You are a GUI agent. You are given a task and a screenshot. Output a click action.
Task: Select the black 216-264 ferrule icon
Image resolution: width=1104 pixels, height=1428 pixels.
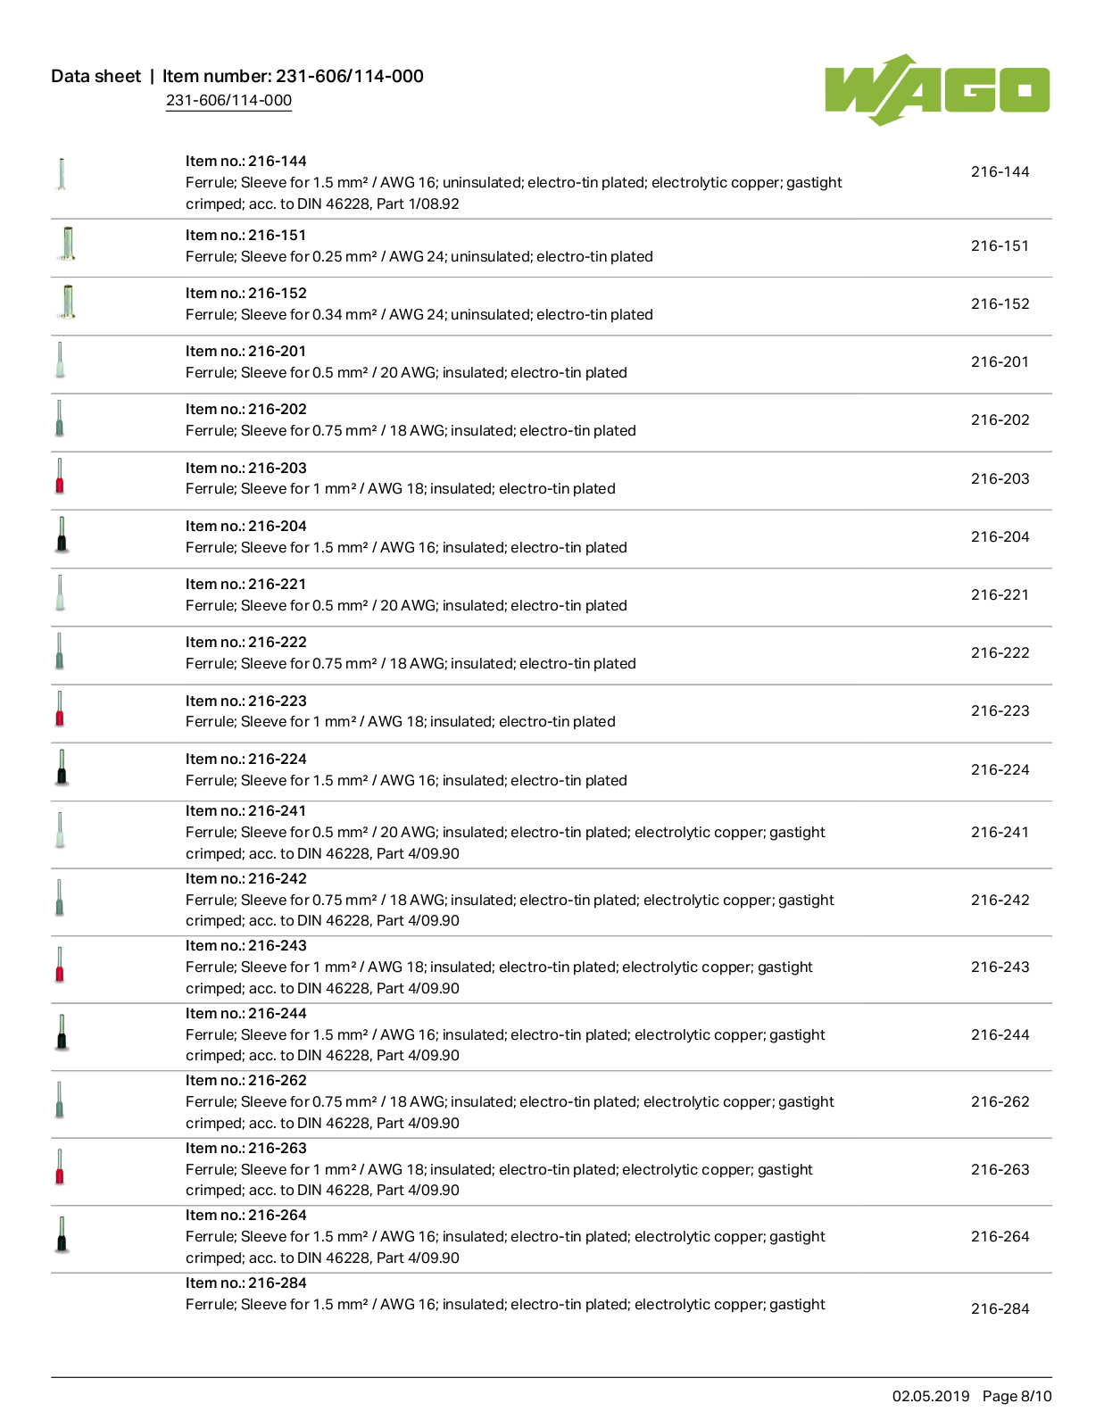click(x=62, y=1234)
